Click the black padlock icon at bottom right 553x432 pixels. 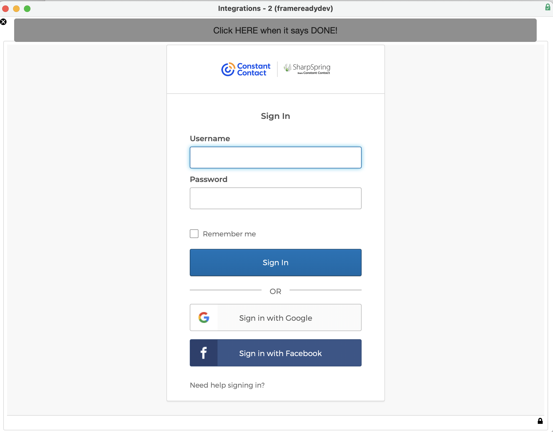540,421
